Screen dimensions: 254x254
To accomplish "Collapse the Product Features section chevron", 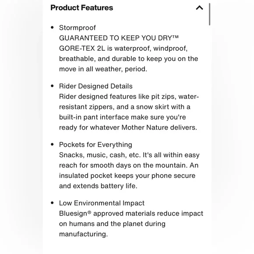I will coord(199,7).
